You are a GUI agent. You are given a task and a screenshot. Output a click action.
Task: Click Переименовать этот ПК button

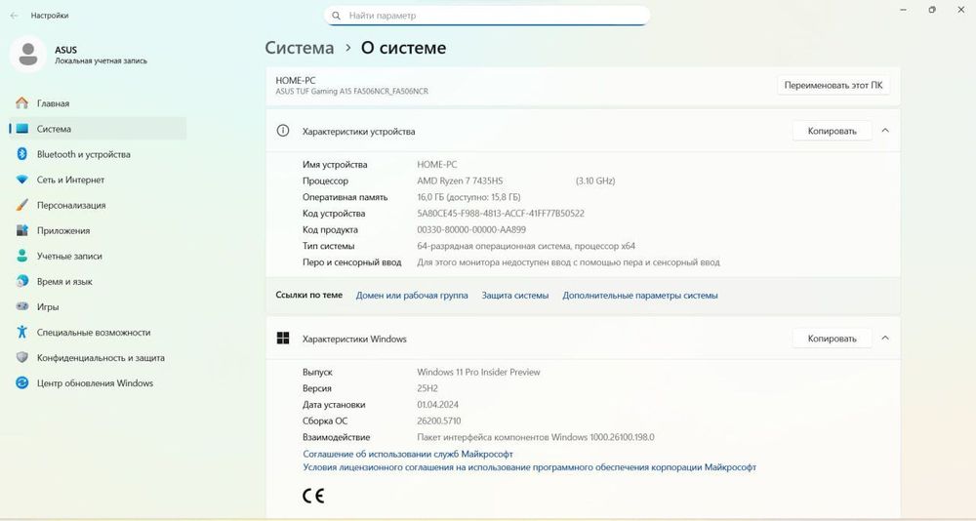(834, 85)
